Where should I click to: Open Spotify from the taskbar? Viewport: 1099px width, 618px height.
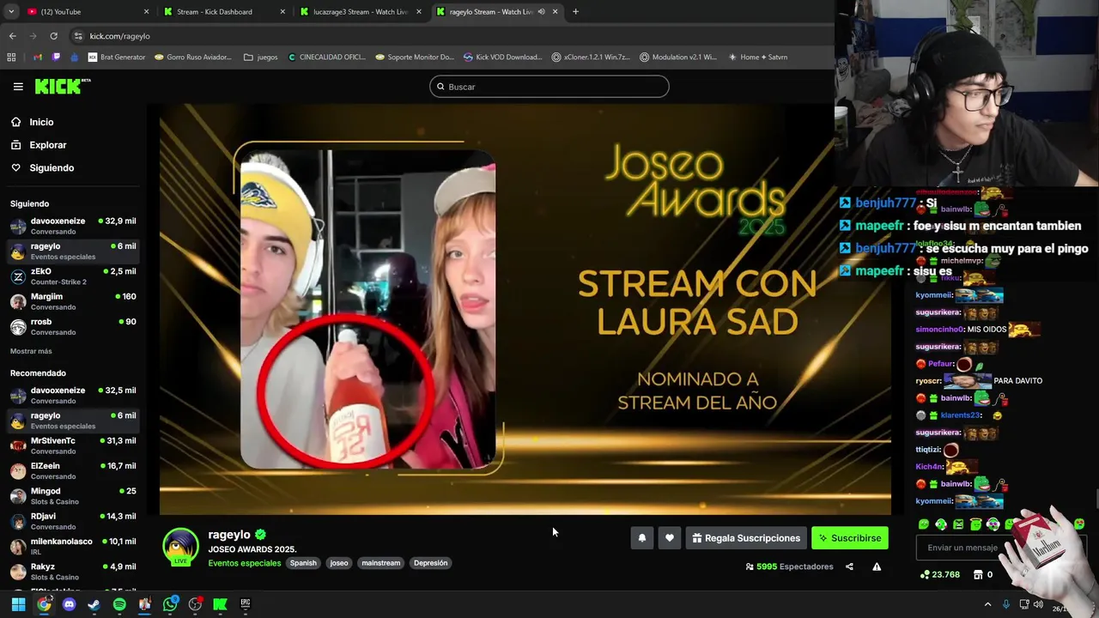pos(119,604)
